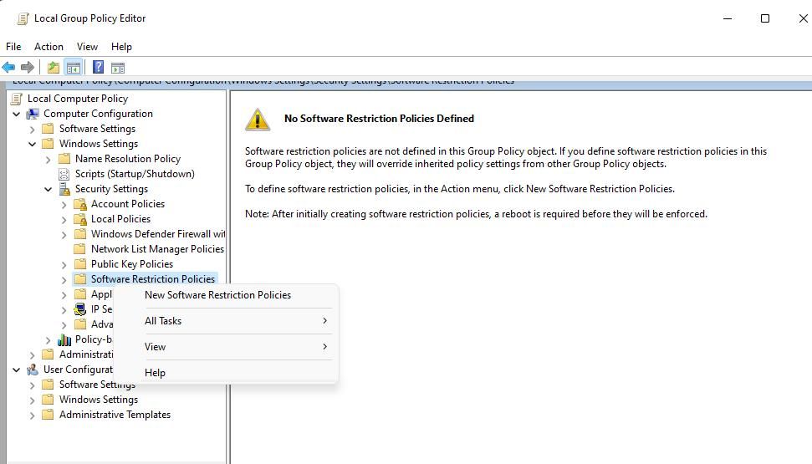Minimize the Local Group Policy Editor window
This screenshot has height=464, width=812.
point(728,18)
